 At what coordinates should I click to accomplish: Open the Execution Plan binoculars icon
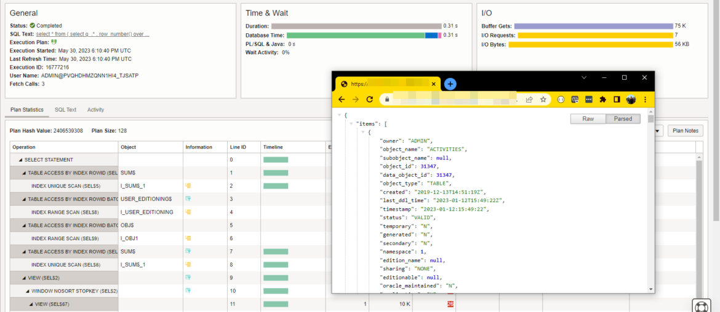pos(54,42)
